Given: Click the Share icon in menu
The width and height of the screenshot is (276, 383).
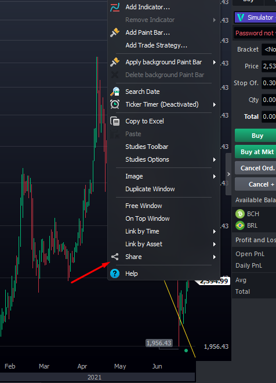Looking at the screenshot, I should (115, 257).
